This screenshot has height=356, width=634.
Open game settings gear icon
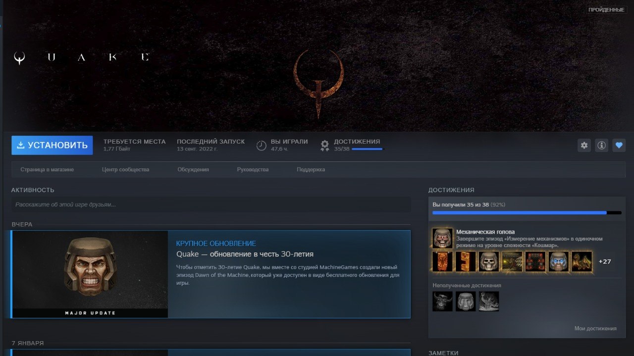pos(584,145)
